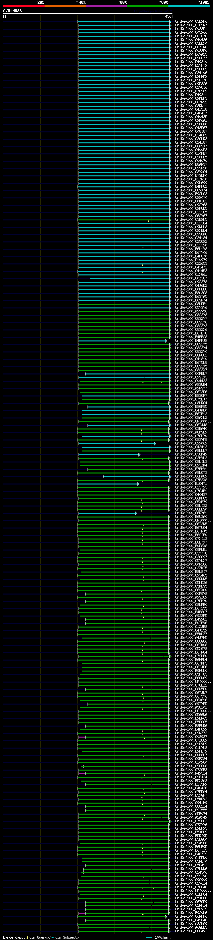This screenshot has height=940, width=213.
Task: Select the UniRef100_Q2QLR2 label
Action: coord(191,139)
